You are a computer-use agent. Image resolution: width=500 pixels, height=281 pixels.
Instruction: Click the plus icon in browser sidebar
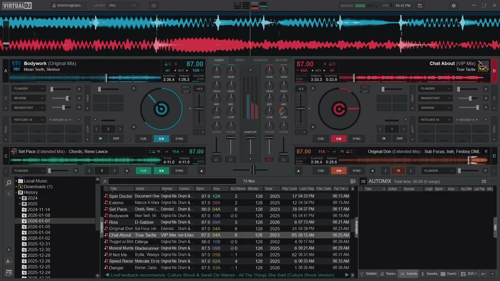pos(9,194)
